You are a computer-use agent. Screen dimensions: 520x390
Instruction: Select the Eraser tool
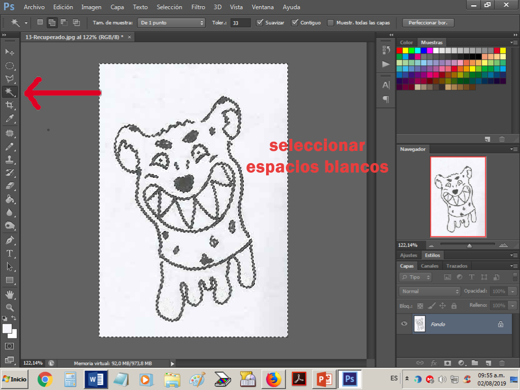click(10, 186)
